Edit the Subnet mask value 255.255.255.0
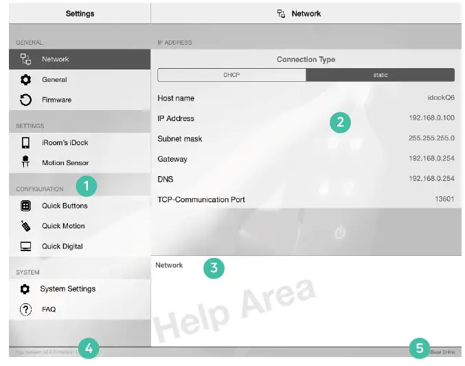Screen dimensions: 465x366 [431, 138]
